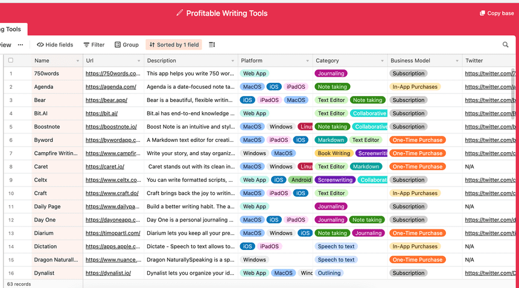Click the Outlining tag in Dynalist row

(329, 273)
